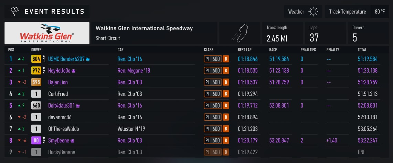Click the crown icon beside HeyHelloOo

point(73,71)
